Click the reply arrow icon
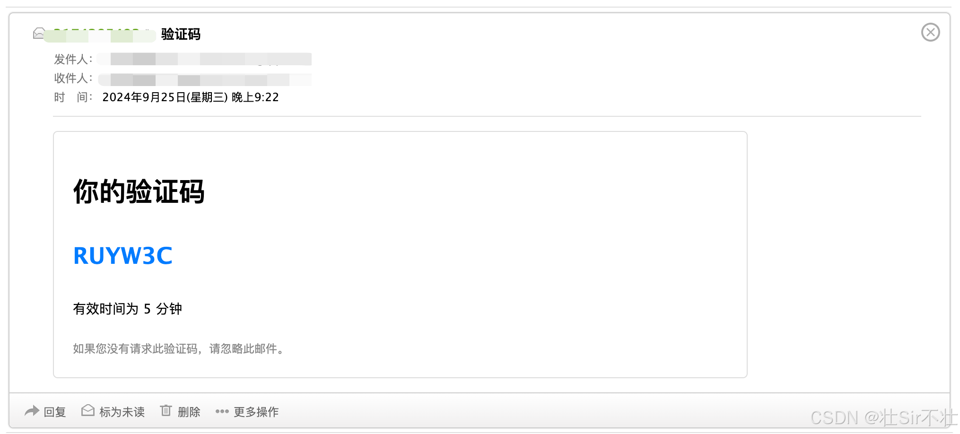Image resolution: width=960 pixels, height=434 pixels. 32,411
